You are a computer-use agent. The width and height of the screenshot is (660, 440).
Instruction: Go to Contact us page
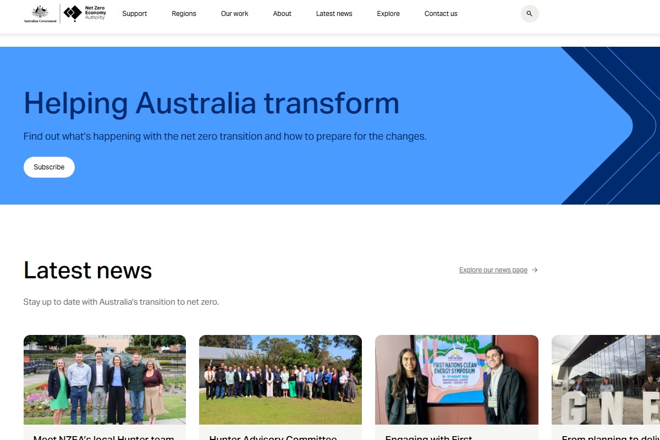(x=441, y=14)
